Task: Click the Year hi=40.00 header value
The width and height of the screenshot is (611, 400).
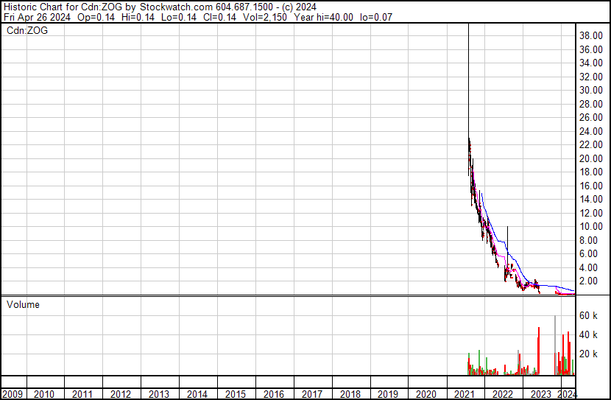Action: tap(323, 17)
